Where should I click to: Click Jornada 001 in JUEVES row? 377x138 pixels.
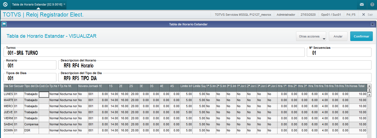point(93,112)
